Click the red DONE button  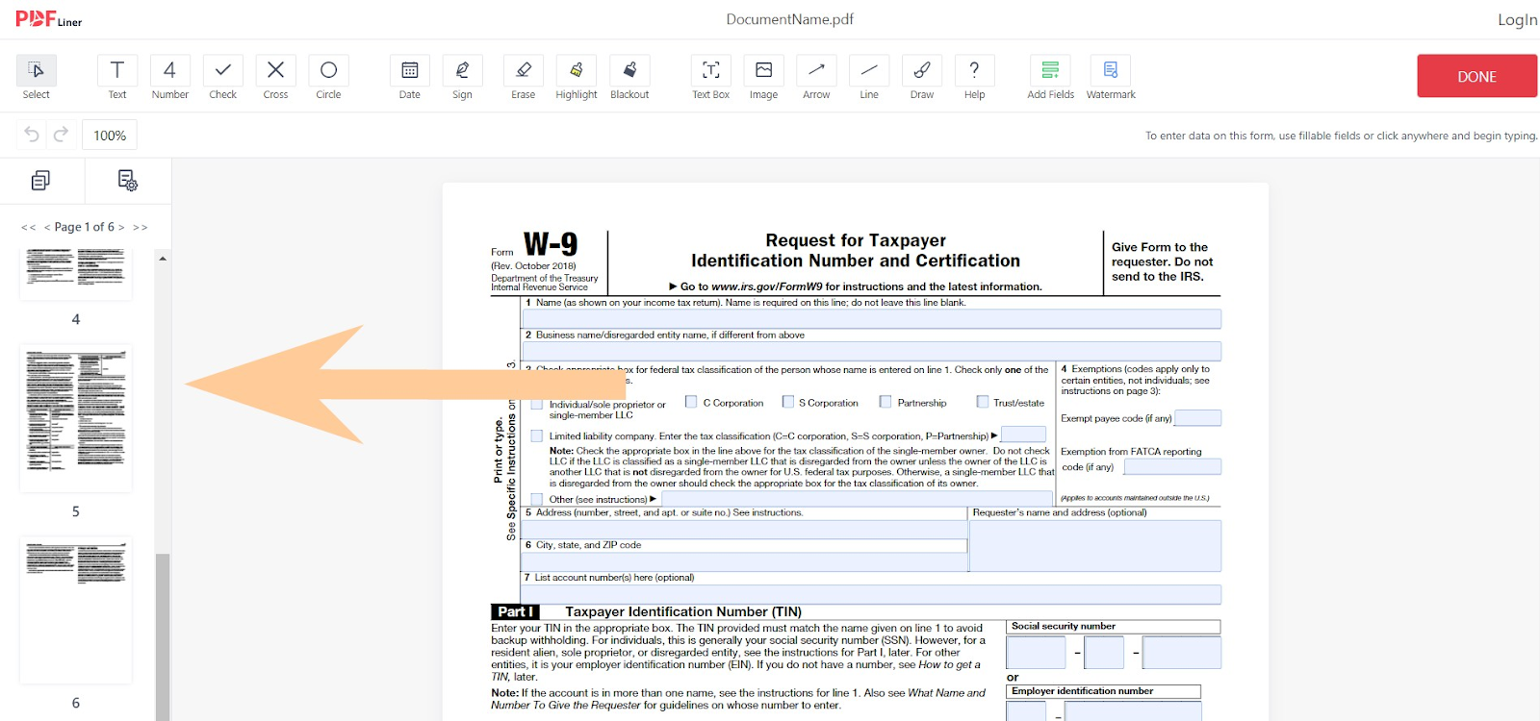[1476, 76]
